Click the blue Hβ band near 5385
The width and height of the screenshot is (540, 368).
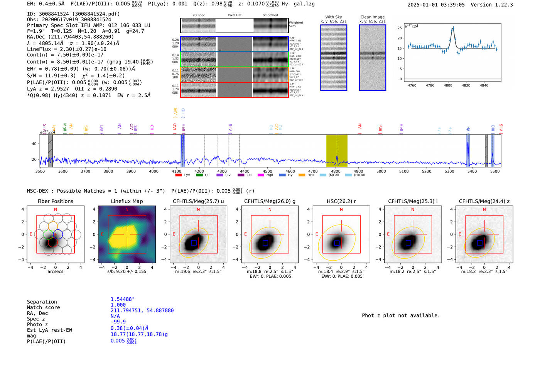tap(468, 151)
